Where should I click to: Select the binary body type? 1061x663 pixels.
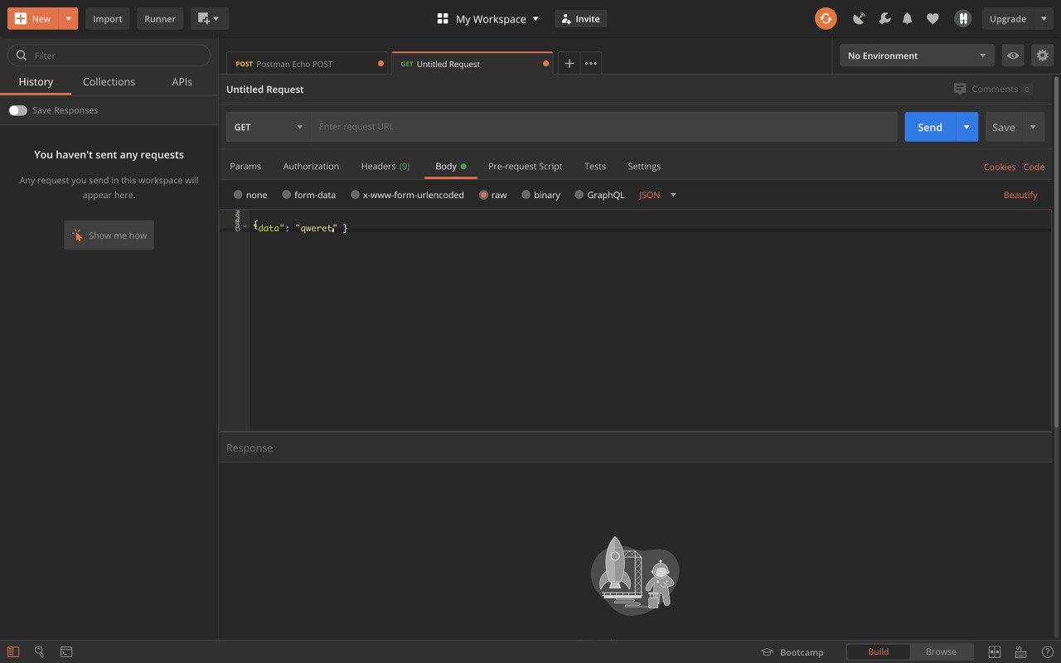click(x=526, y=195)
